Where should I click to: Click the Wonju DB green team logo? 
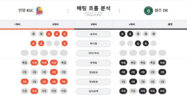[148, 11]
